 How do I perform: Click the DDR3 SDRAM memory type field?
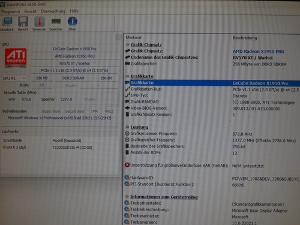coord(73,78)
